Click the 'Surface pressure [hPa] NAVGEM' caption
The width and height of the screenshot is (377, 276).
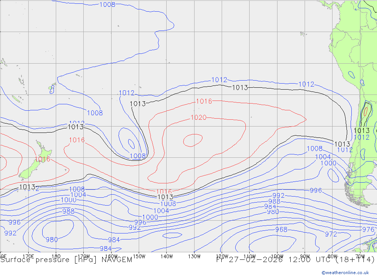click(x=66, y=260)
